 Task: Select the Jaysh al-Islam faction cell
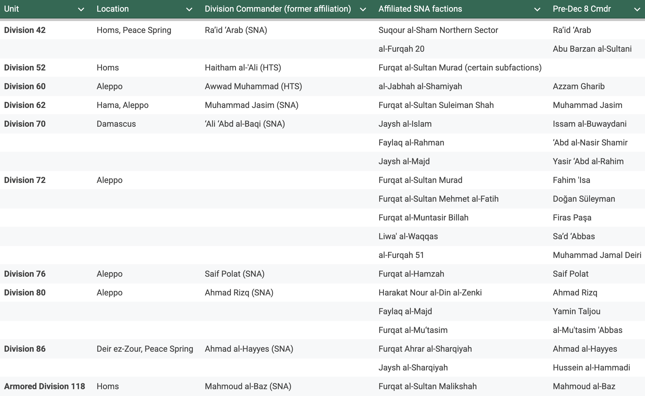(x=405, y=124)
